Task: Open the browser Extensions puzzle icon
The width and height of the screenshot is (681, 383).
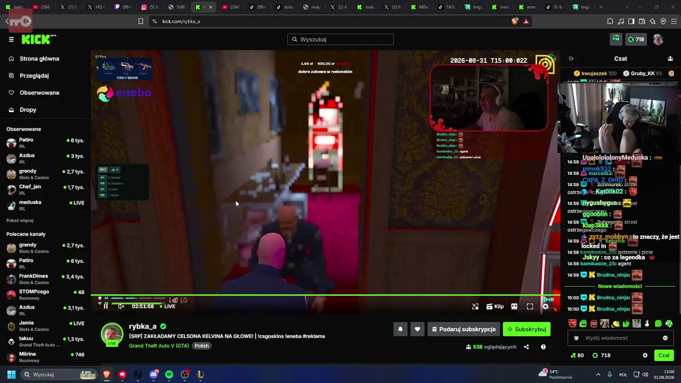Action: [610, 21]
